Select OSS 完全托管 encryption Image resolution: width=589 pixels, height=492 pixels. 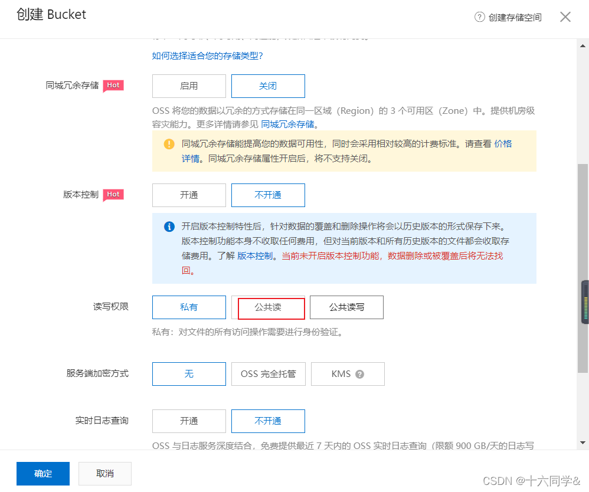point(268,374)
